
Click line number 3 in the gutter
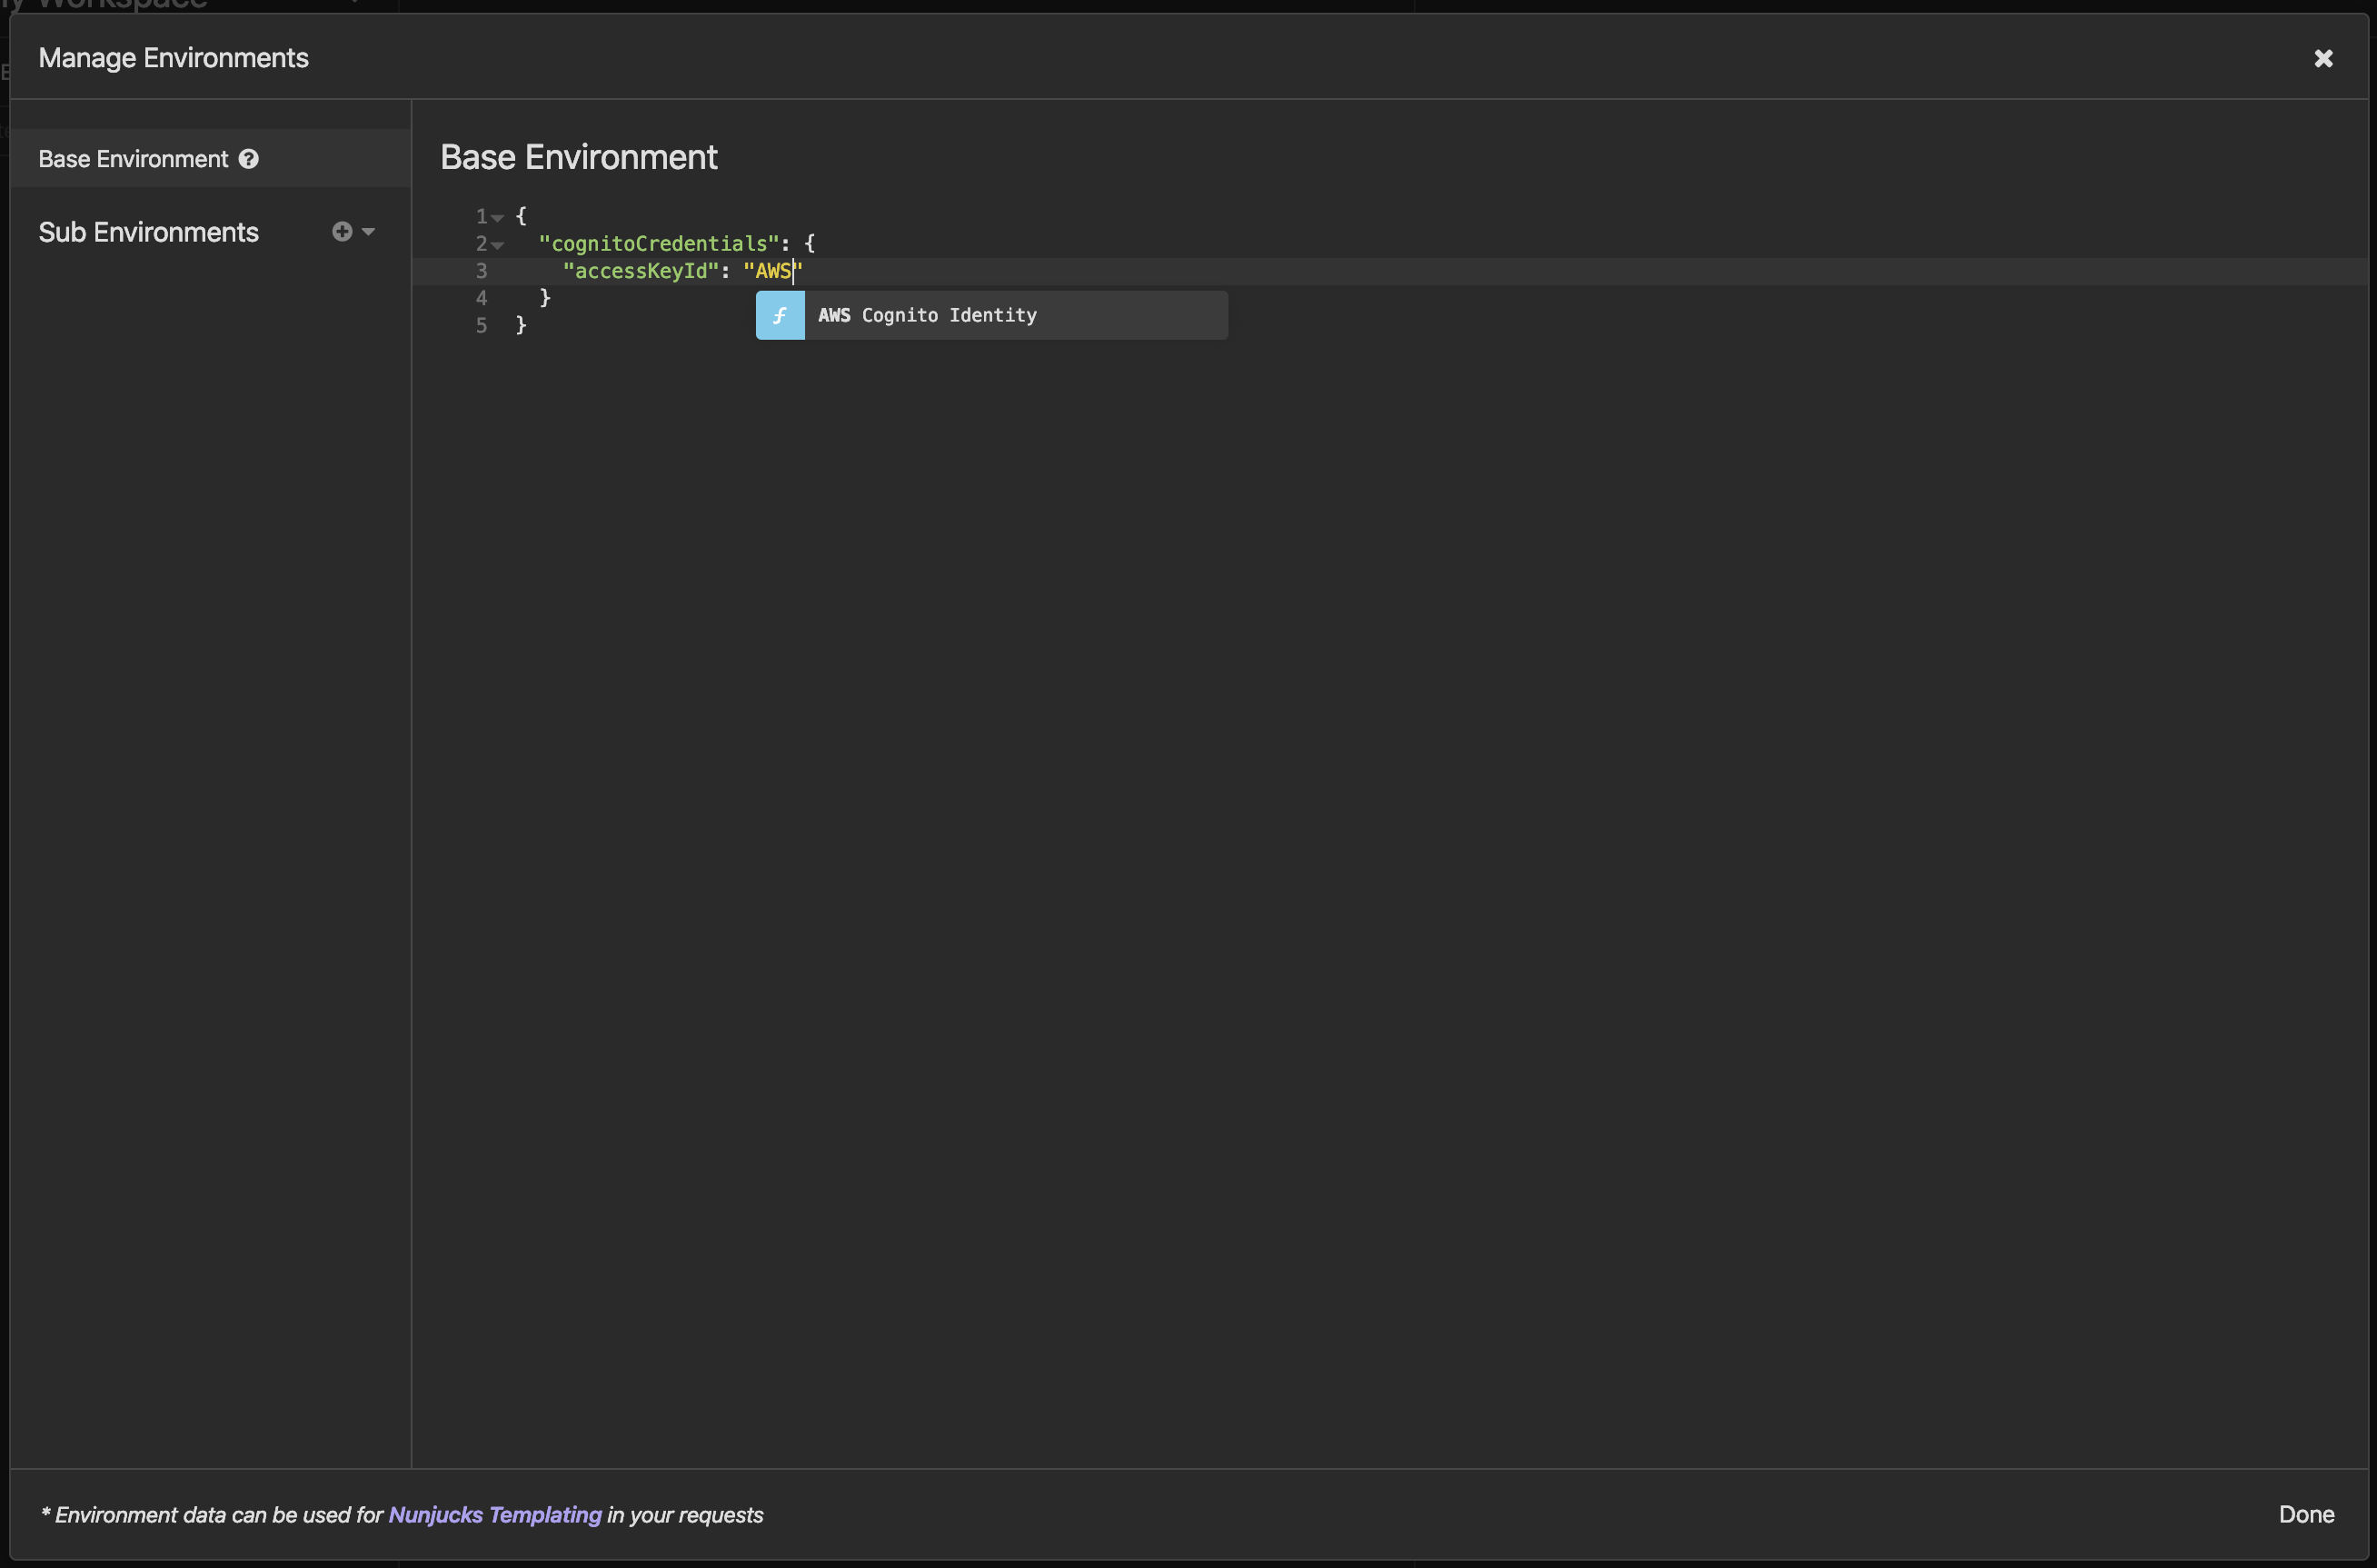coord(481,271)
